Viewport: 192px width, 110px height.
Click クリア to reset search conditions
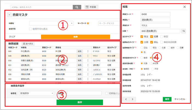pyautogui.click(x=12, y=36)
